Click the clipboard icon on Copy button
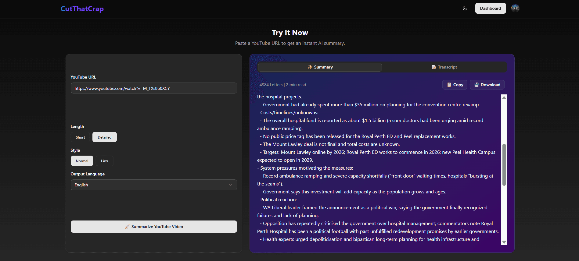The height and width of the screenshot is (261, 579). click(449, 85)
